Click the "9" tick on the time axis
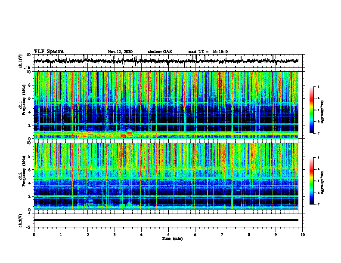Image resolution: width=341 pixels, height=263 pixels. 276,235
